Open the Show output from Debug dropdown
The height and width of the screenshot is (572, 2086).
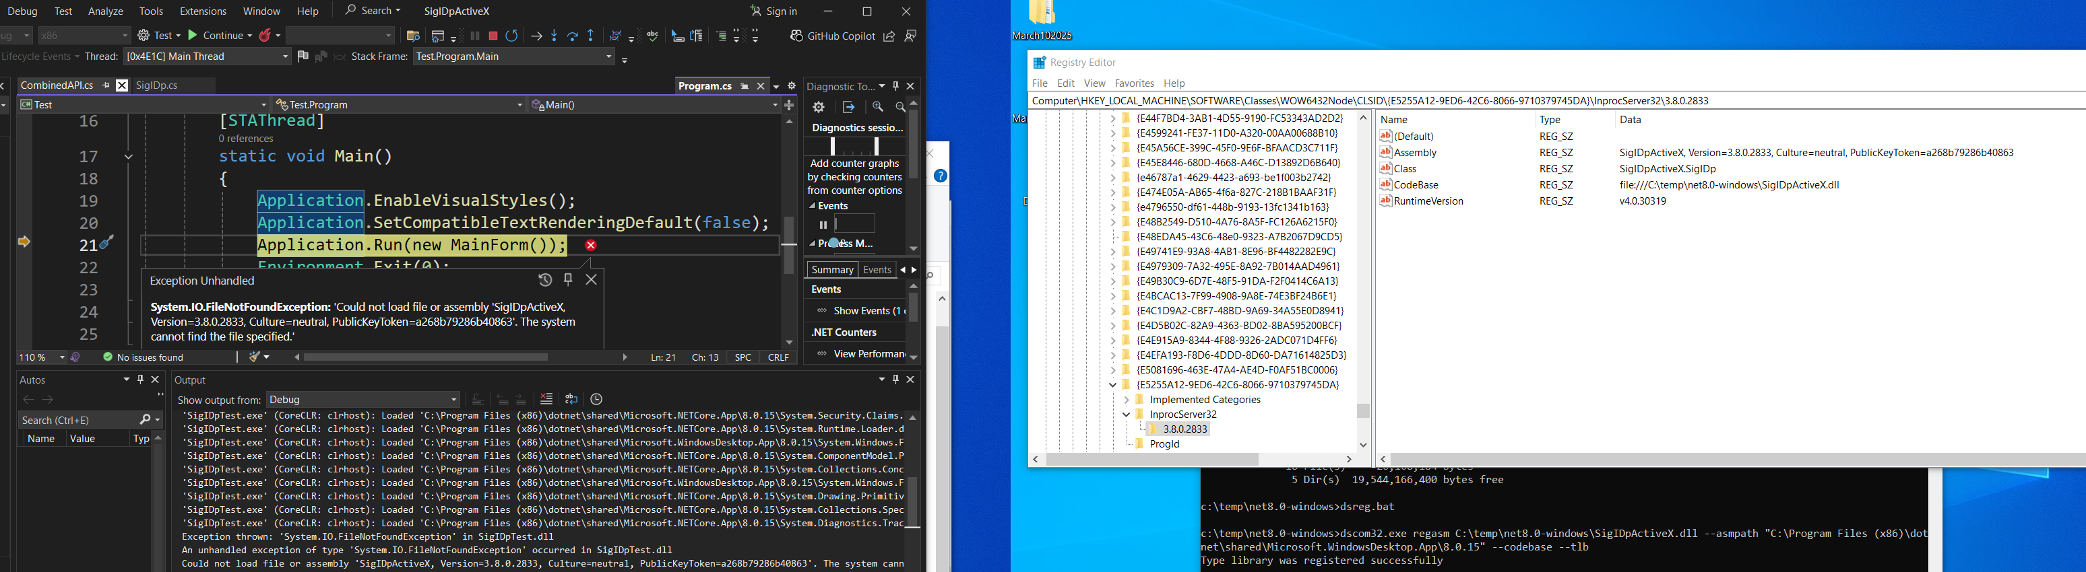point(362,400)
